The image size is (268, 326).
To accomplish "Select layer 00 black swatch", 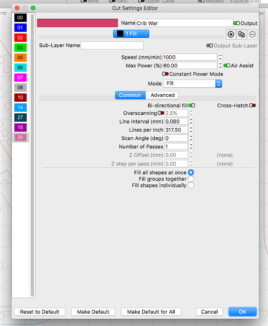I will (20, 18).
